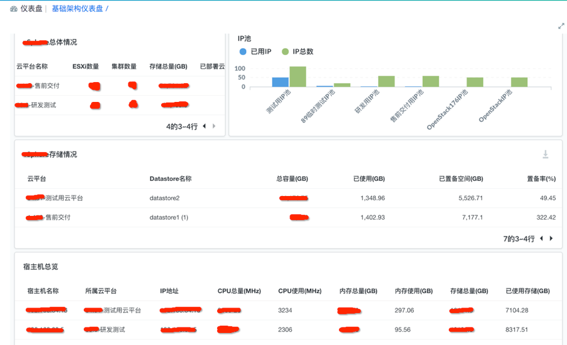Sort by 内存使用(GB) column header
Image resolution: width=567 pixels, height=345 pixels.
[414, 291]
